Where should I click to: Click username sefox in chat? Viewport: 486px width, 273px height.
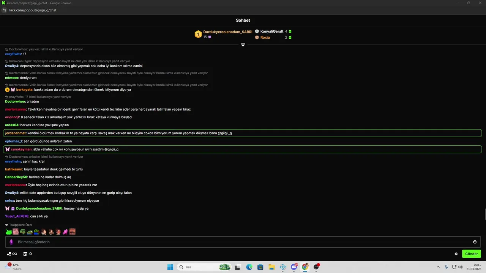click(x=9, y=201)
